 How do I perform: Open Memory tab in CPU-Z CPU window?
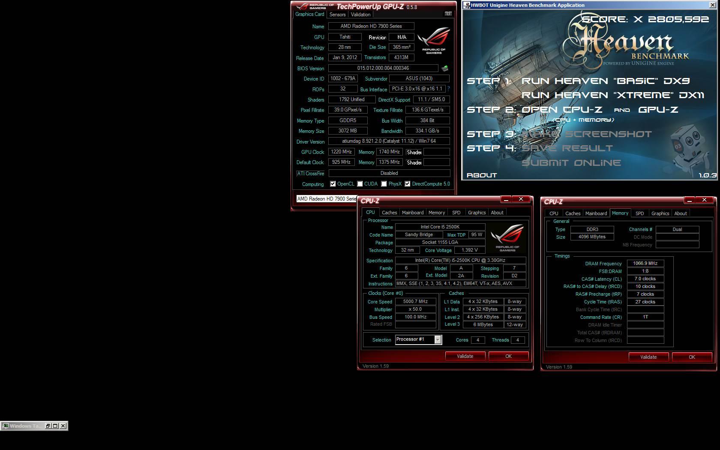coord(437,213)
